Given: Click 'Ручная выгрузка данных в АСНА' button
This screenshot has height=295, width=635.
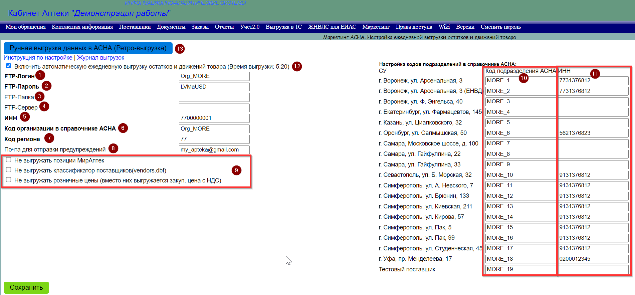Looking at the screenshot, I should [x=88, y=48].
